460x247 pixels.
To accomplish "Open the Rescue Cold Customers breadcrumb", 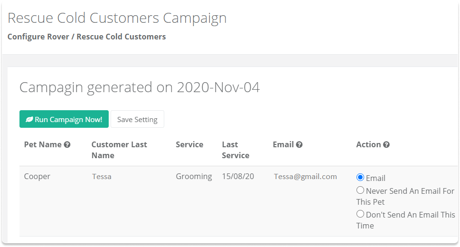I will click(x=121, y=37).
